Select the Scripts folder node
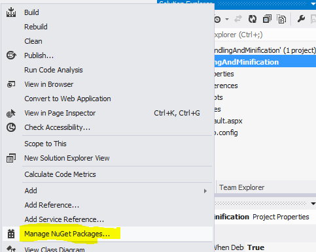Image resolution: width=316 pixels, height=252 pixels. (219, 97)
